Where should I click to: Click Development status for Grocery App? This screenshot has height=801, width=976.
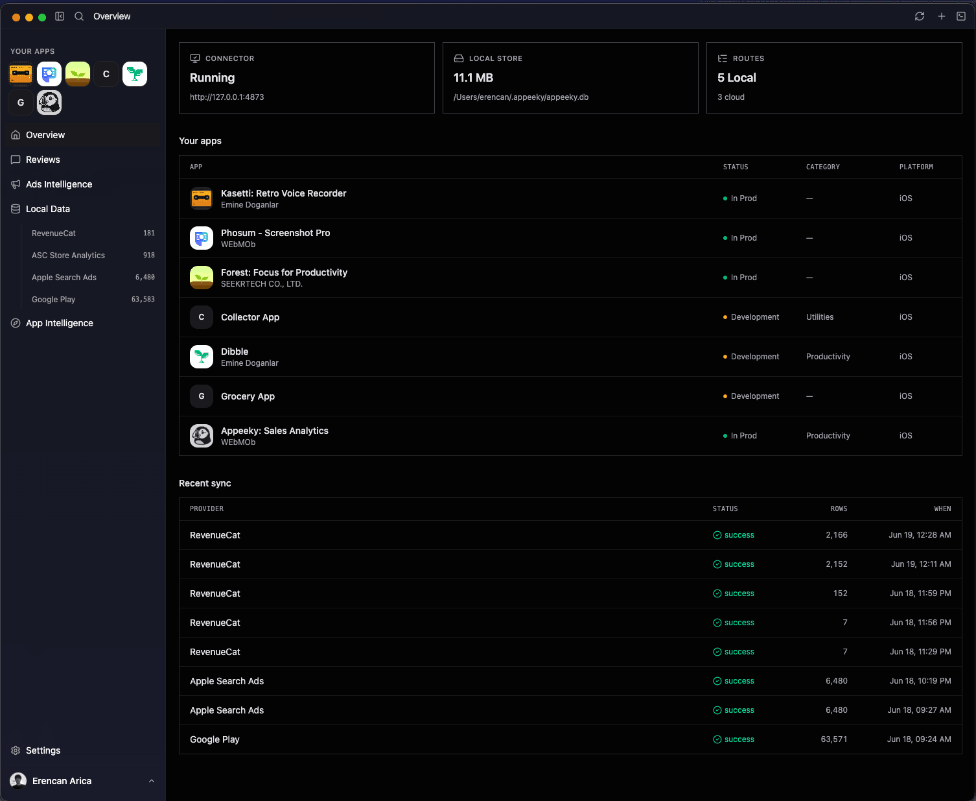click(751, 396)
